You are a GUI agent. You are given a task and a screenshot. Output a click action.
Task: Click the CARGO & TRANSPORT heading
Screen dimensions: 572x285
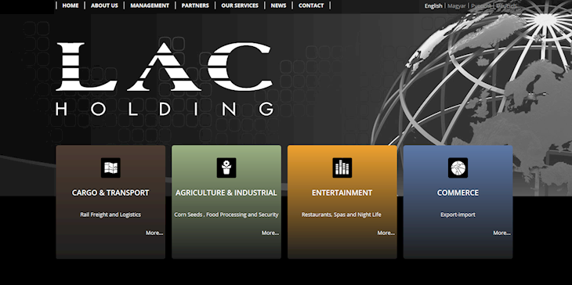click(110, 193)
